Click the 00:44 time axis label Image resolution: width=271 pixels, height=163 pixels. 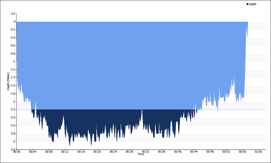pos(194,152)
